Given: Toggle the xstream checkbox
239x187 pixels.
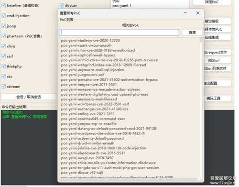Looking at the screenshot, I should (4, 87).
